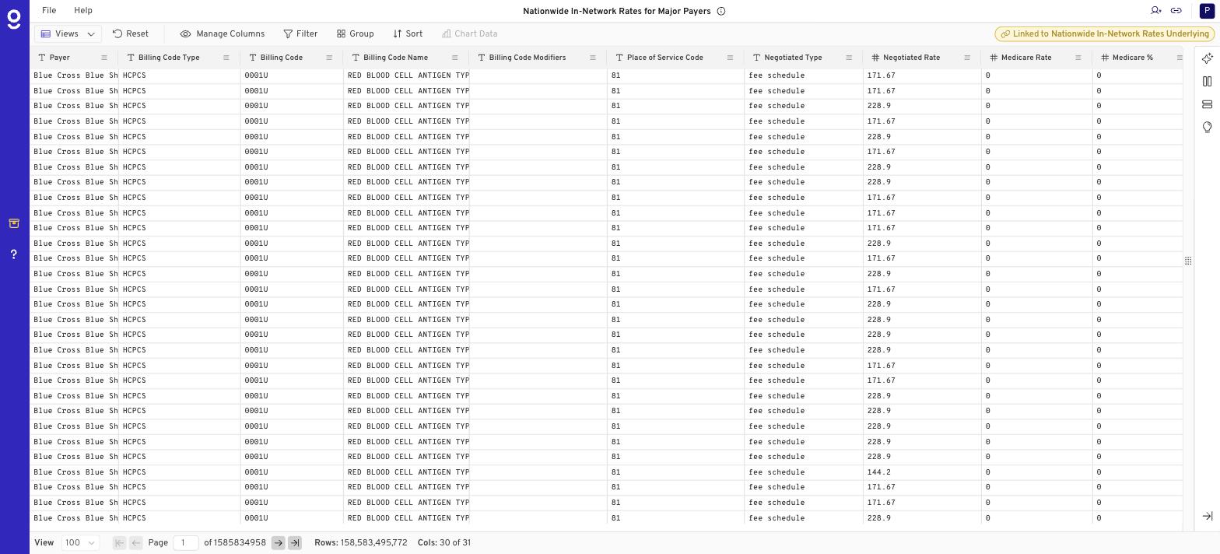Change rows per page View dropdown
The height and width of the screenshot is (554, 1220).
80,543
